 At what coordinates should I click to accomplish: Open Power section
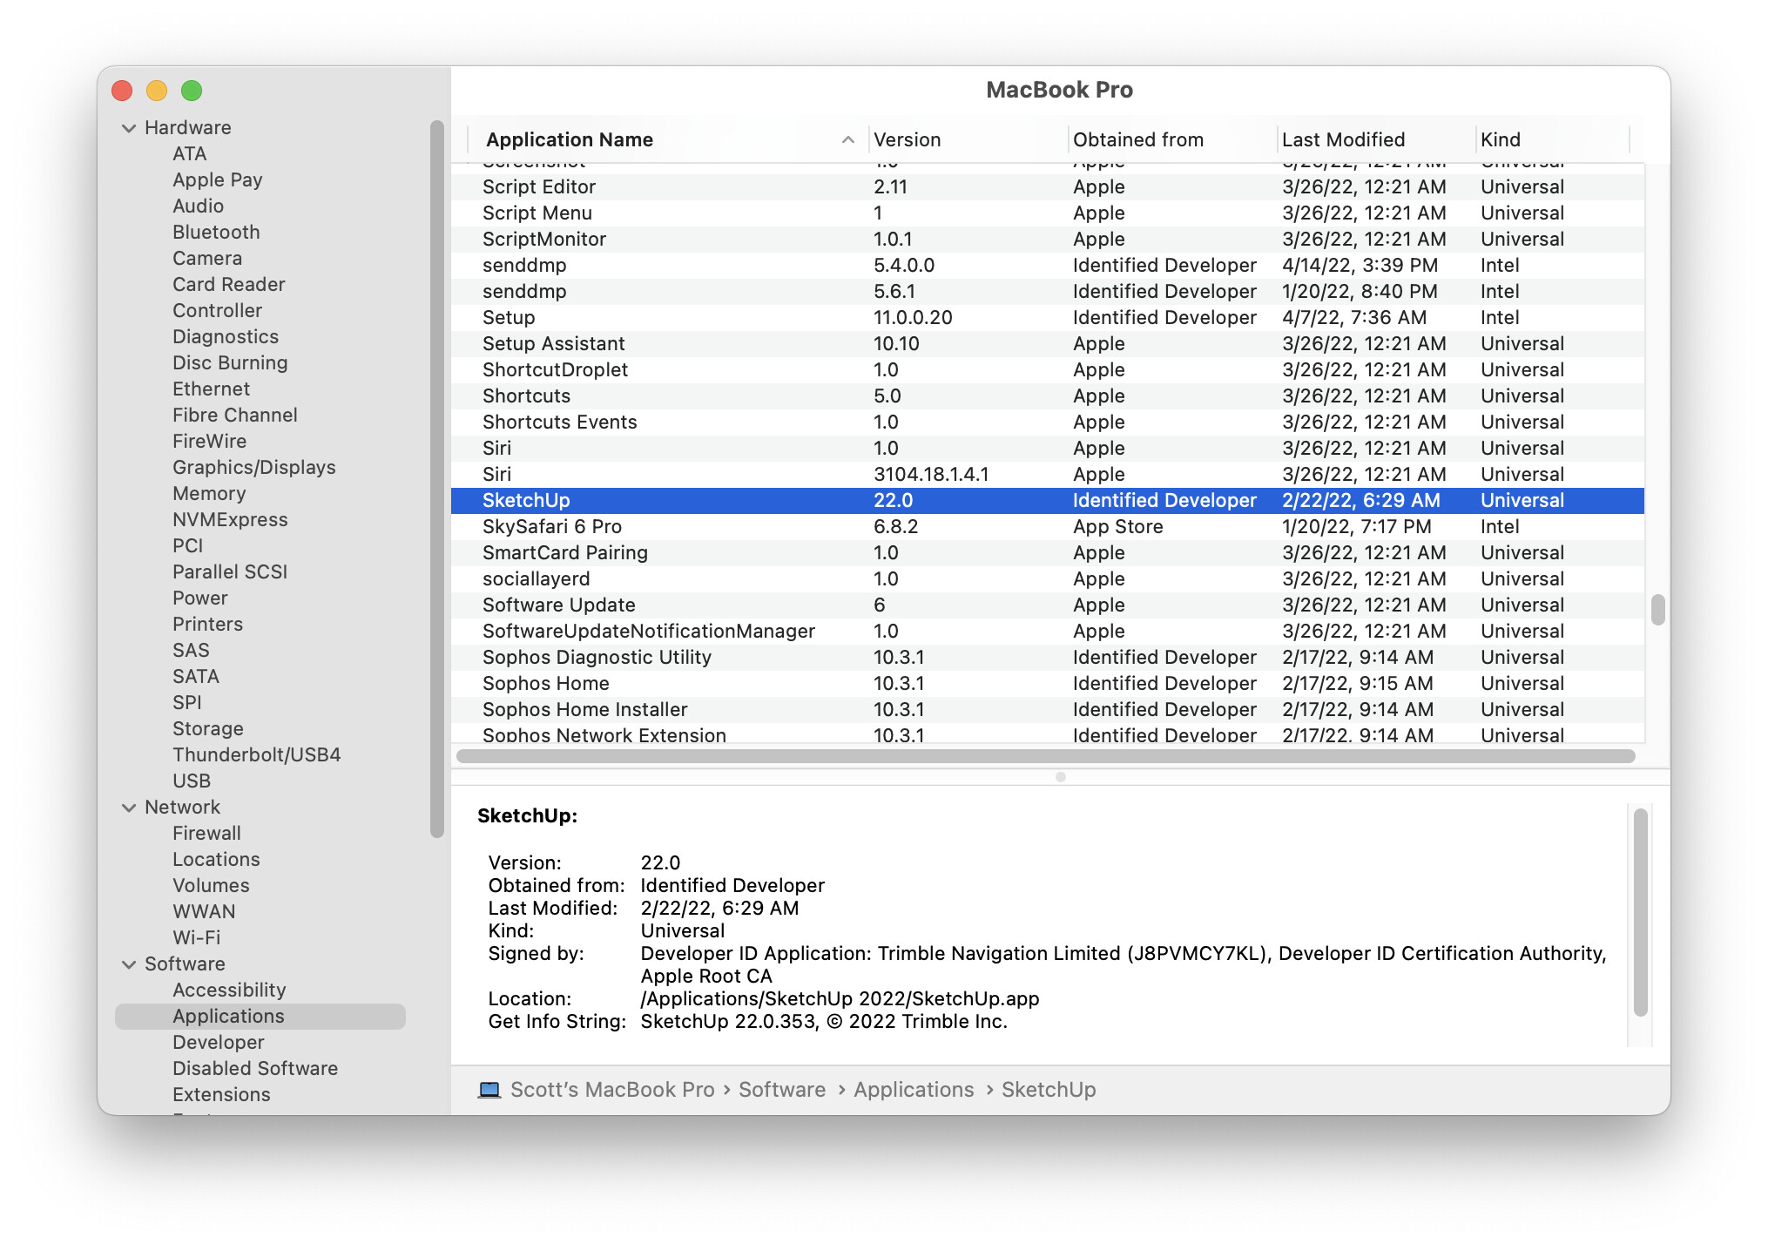click(199, 598)
